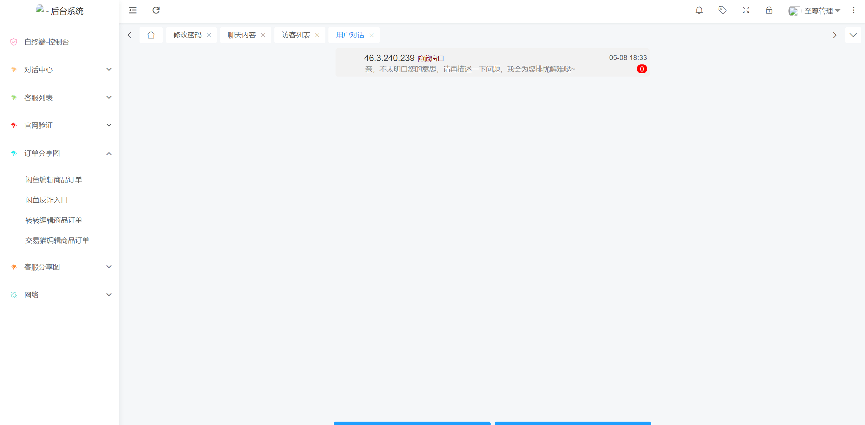This screenshot has width=865, height=425.
Task: Click the red unread count badge
Action: [642, 69]
